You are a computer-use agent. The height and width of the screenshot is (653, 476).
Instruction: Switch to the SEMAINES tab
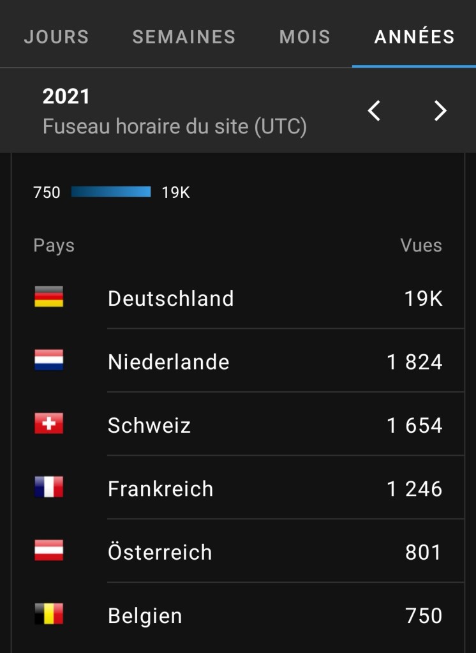(x=184, y=37)
